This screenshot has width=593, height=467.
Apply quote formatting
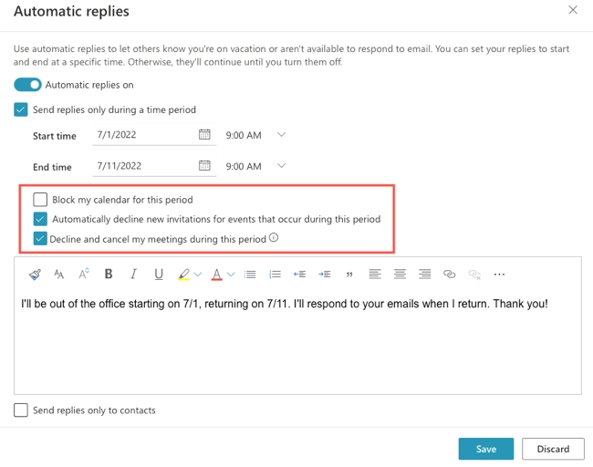point(349,274)
